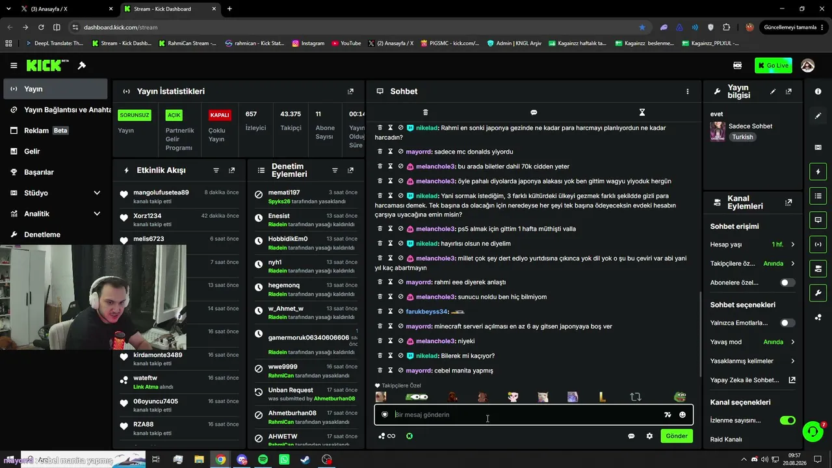Screen dimensions: 832x468
Task: Open Denetleme in the sidebar
Action: tap(55, 235)
